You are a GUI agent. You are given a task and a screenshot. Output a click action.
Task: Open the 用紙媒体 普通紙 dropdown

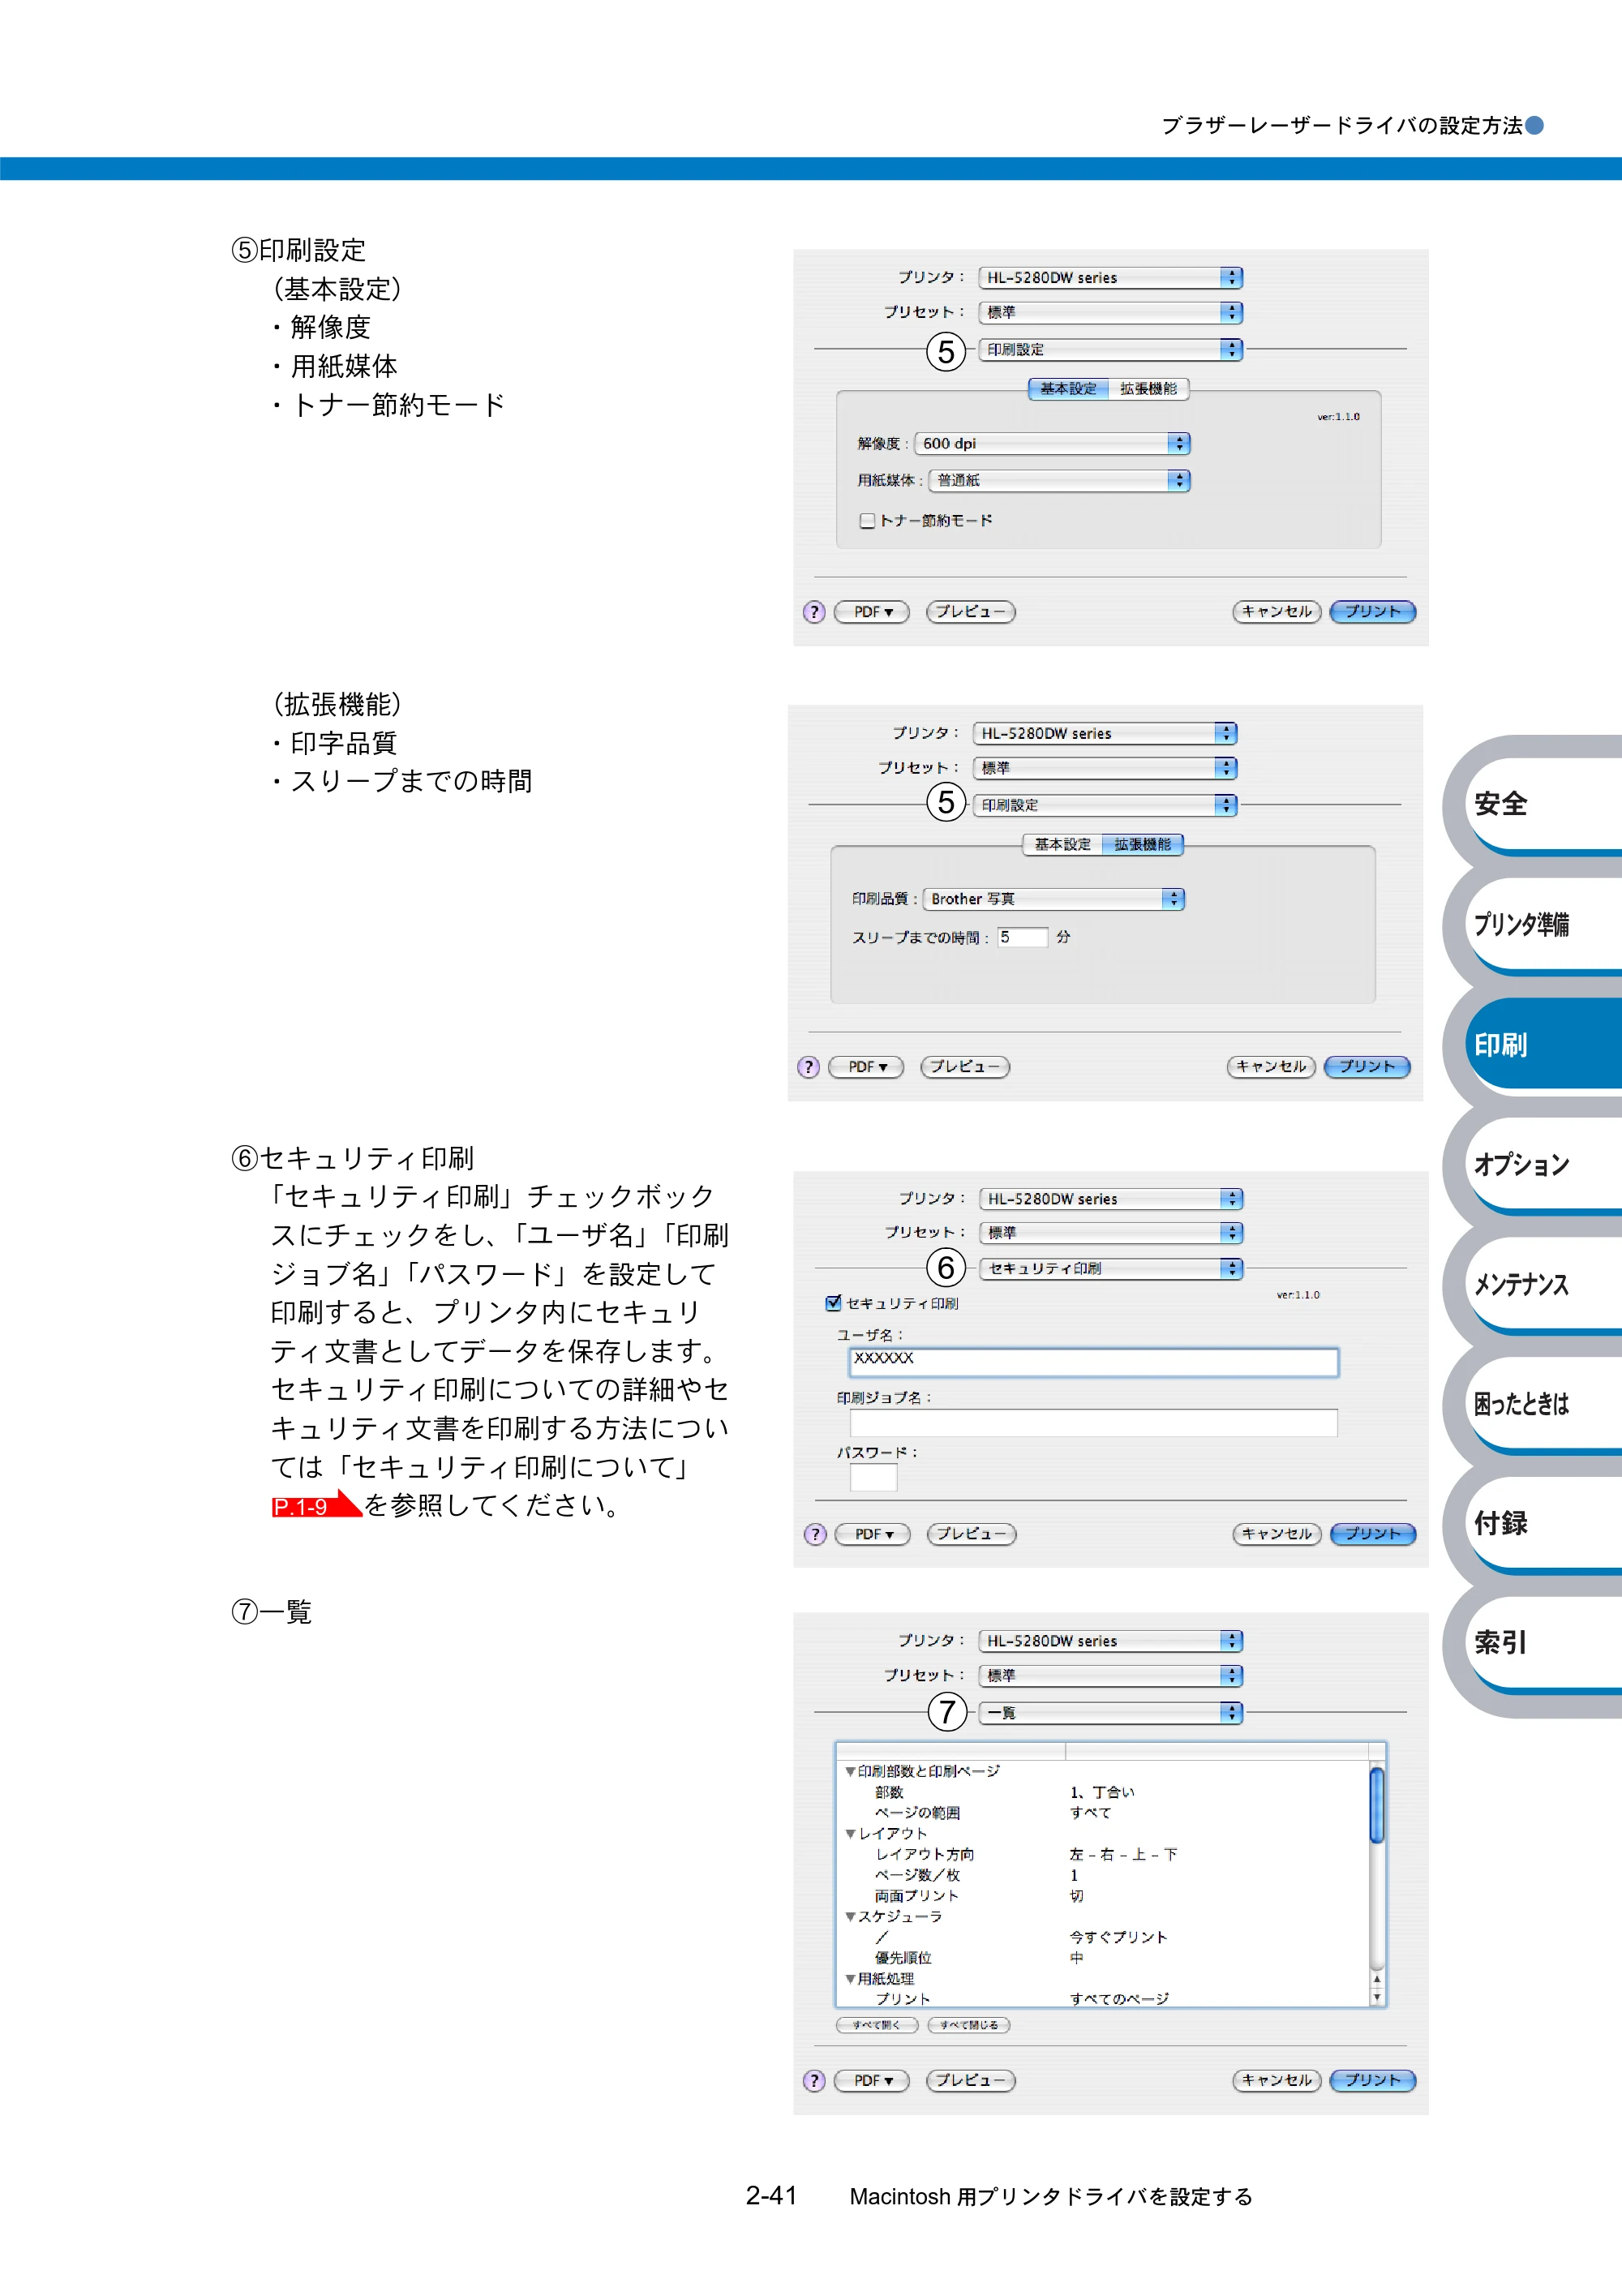point(1059,480)
